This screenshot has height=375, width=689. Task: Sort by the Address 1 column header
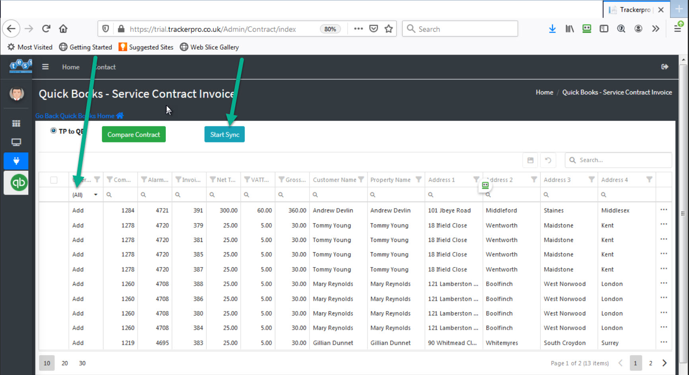[442, 180]
